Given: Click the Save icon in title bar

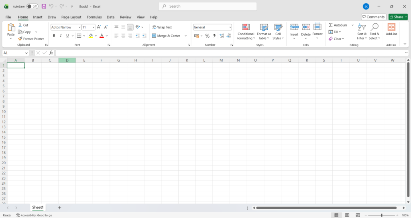Looking at the screenshot, I should [x=44, y=6].
